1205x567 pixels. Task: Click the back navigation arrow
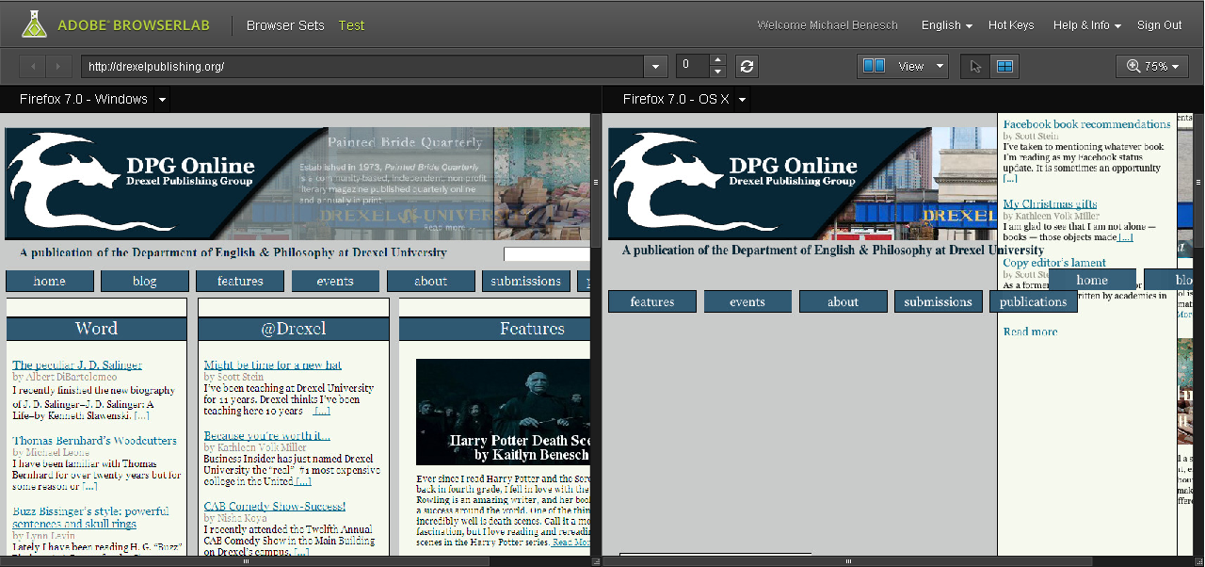33,66
